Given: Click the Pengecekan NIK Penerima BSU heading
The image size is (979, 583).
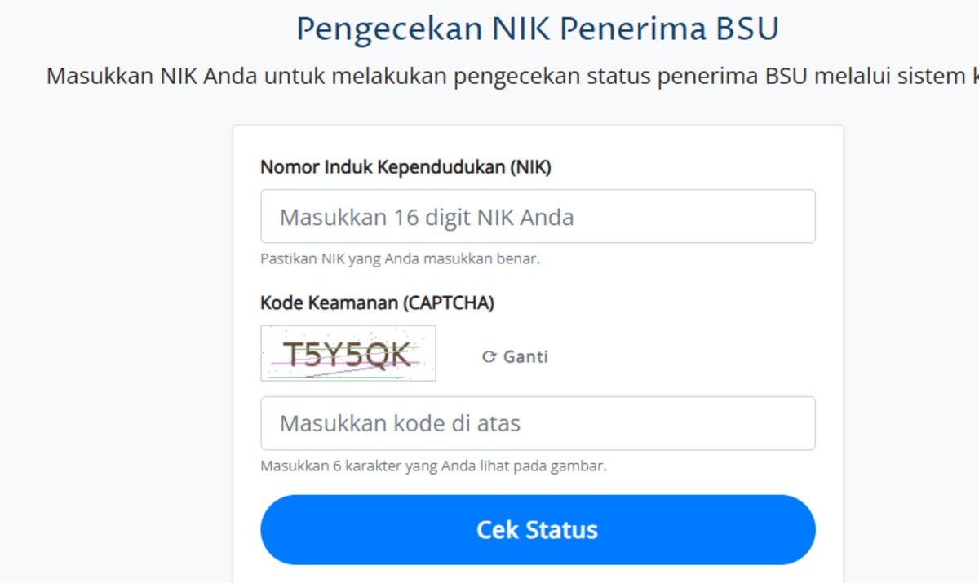Looking at the screenshot, I should (535, 27).
